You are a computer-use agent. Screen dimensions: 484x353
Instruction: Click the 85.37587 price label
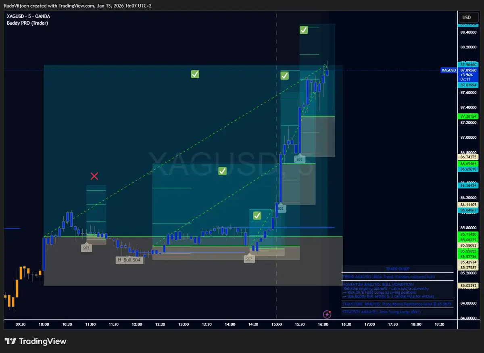point(468,267)
